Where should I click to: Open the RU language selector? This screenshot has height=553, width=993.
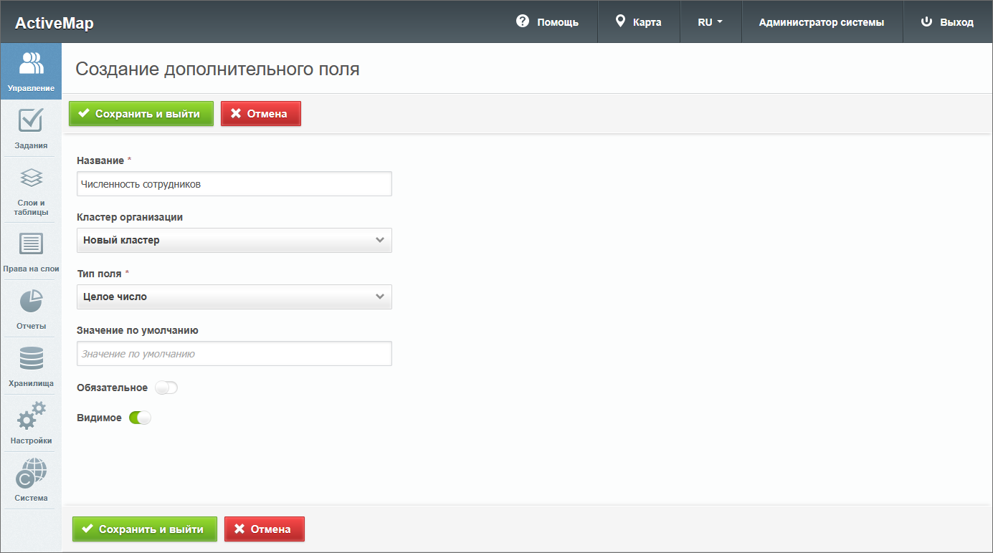pyautogui.click(x=710, y=22)
